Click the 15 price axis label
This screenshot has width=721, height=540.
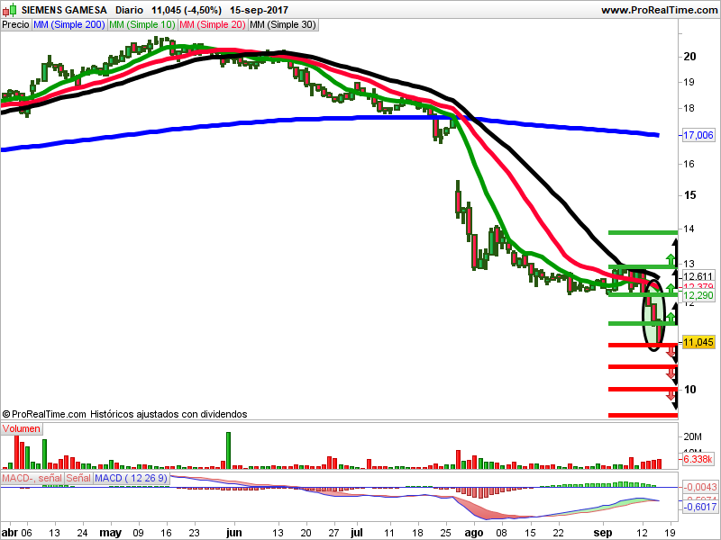pos(689,195)
